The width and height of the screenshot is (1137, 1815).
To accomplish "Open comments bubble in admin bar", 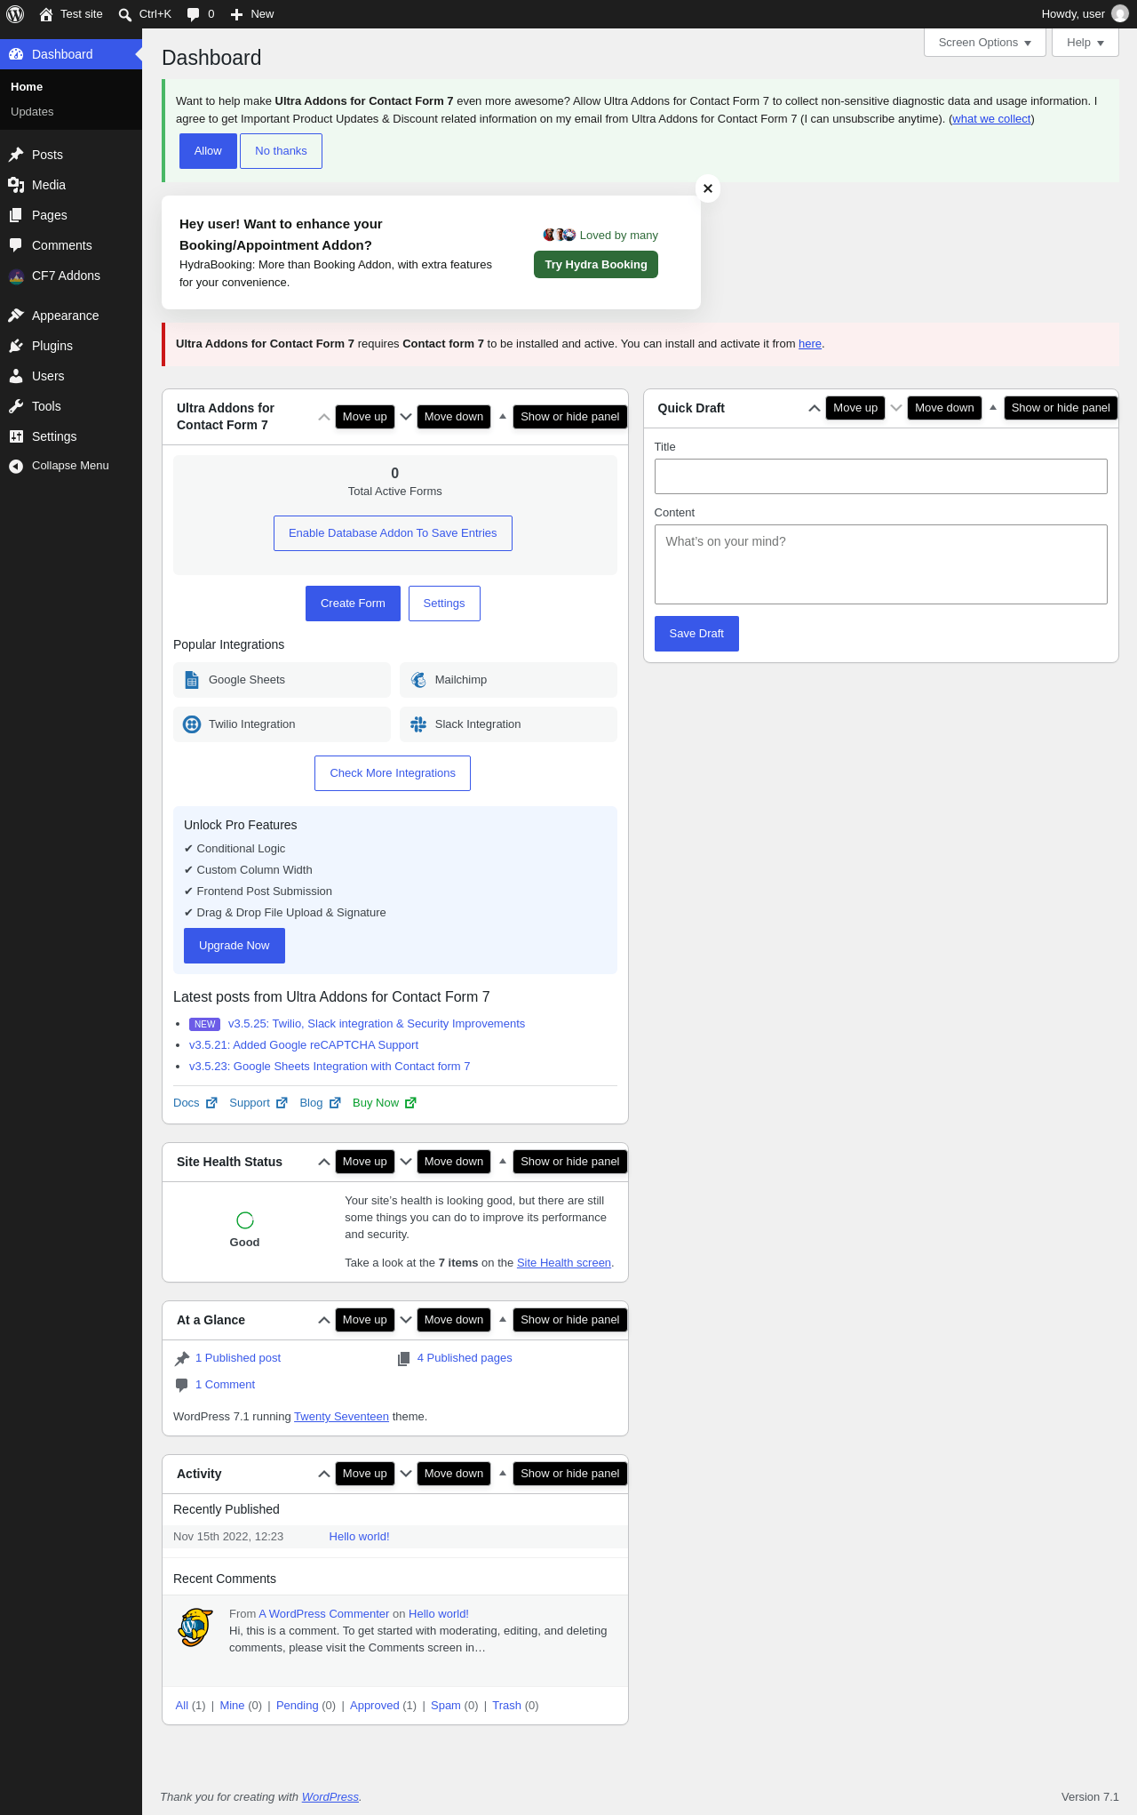I will point(201,14).
